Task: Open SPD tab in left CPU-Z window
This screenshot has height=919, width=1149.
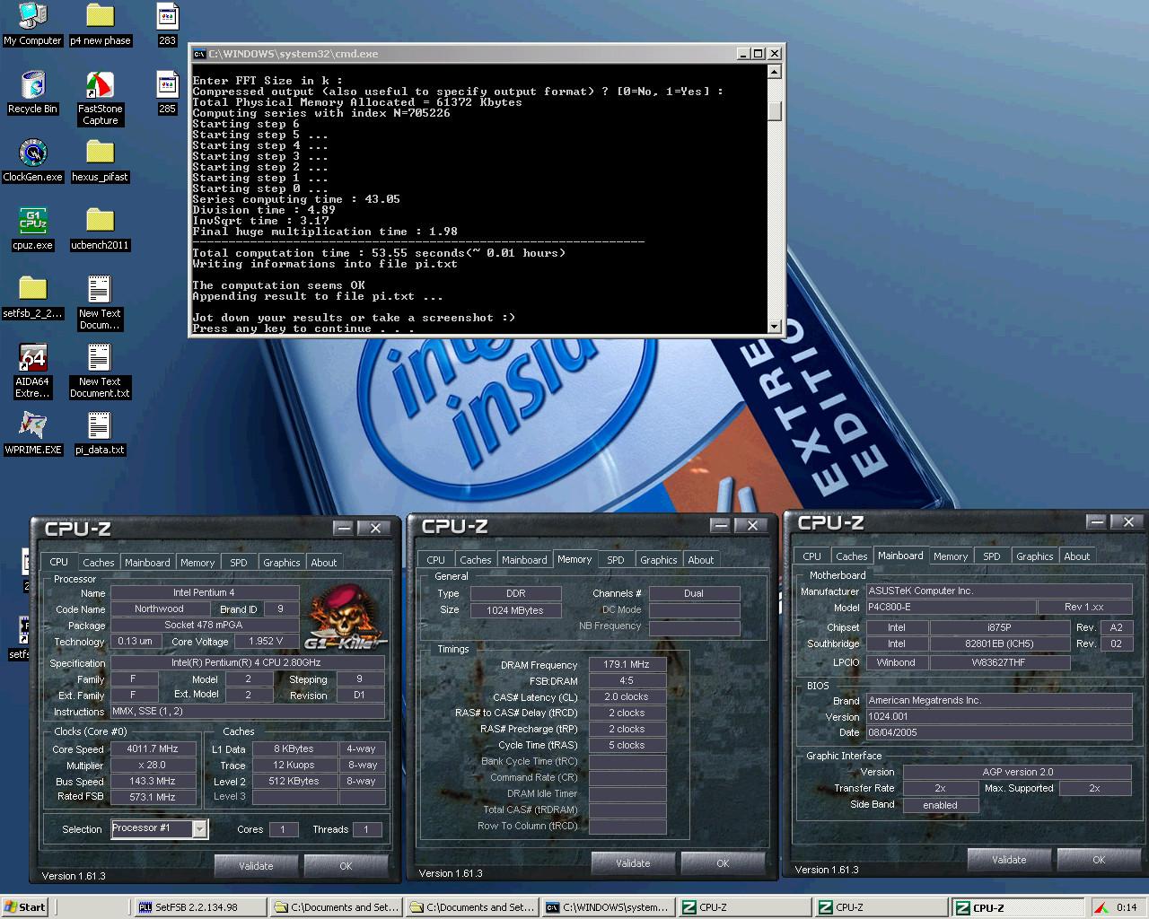Action: [238, 563]
